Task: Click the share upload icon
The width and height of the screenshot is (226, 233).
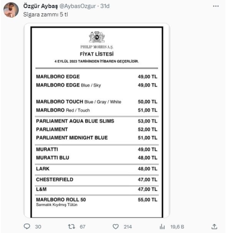Action: click(214, 226)
